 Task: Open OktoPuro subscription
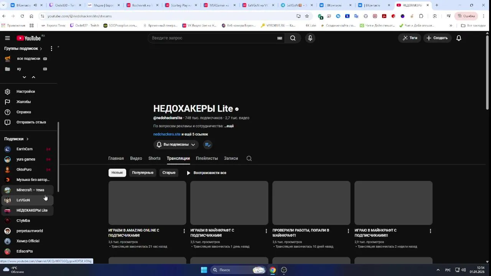[27, 169]
